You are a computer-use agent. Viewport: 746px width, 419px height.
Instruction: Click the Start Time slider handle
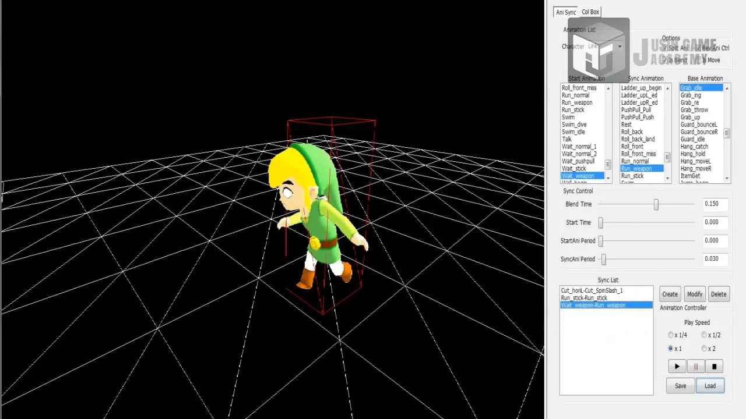(601, 222)
